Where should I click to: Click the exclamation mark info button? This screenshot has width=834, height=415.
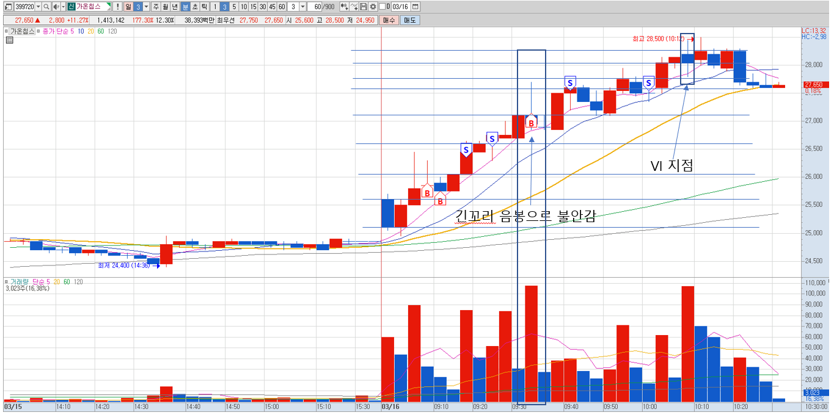coord(117,7)
